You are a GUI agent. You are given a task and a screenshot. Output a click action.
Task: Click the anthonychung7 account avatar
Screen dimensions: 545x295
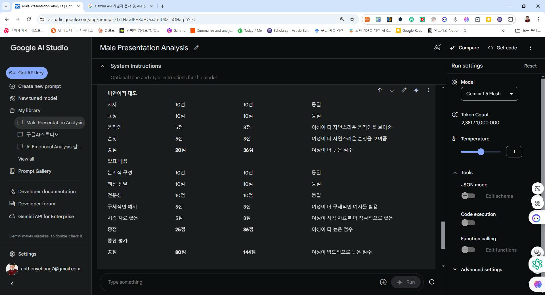click(12, 269)
